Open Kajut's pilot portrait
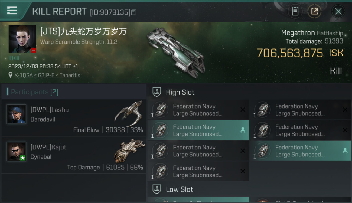 [17, 151]
